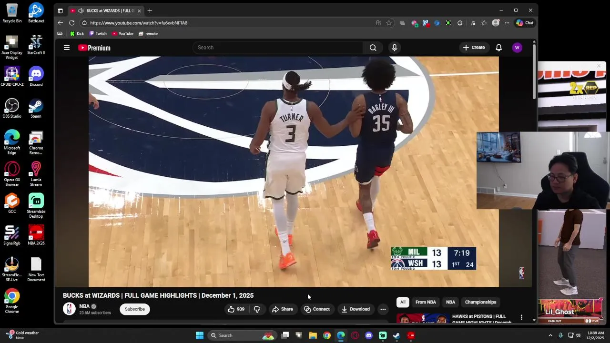This screenshot has width=610, height=343.
Task: Dislike the video with thumbs down
Action: 257,309
